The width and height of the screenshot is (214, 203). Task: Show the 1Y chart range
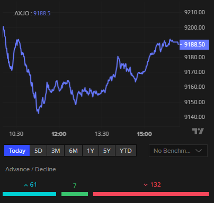coord(91,151)
